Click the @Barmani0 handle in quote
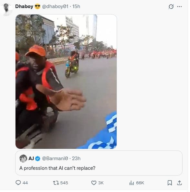 tap(55, 158)
